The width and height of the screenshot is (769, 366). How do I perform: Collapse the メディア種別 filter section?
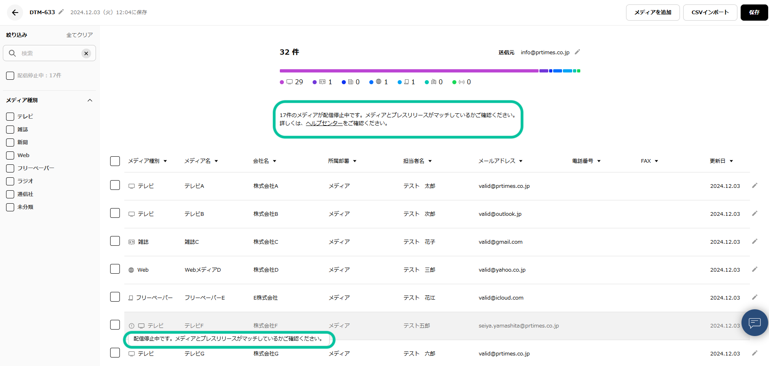point(90,100)
